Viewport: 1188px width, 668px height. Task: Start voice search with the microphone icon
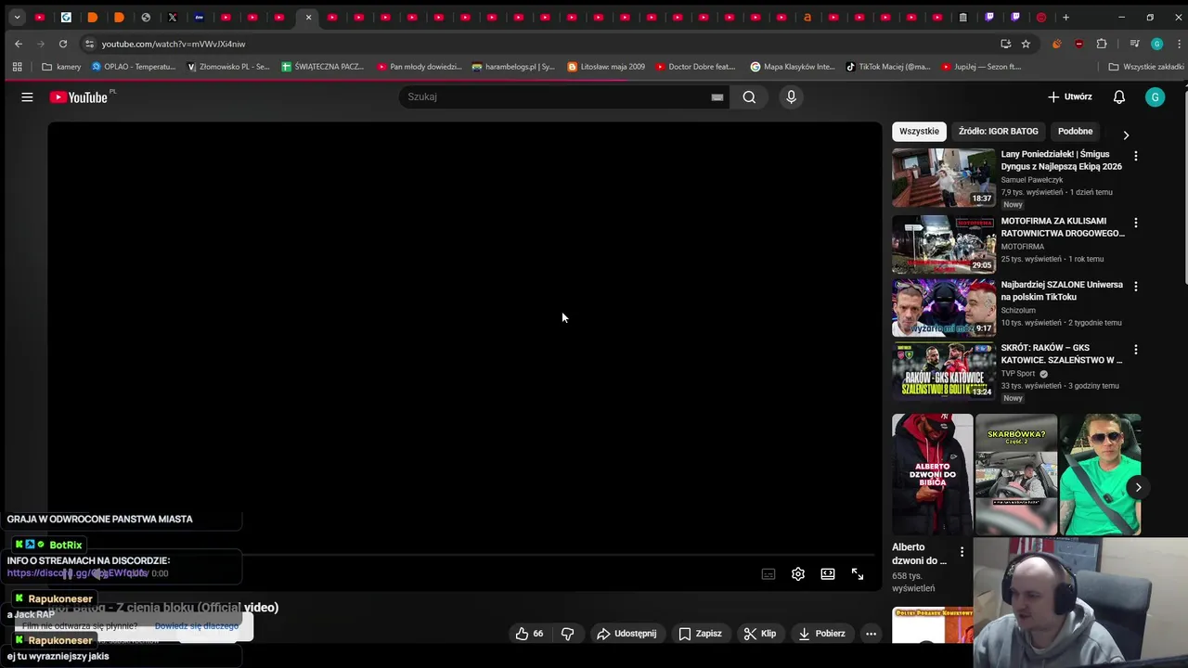pyautogui.click(x=791, y=96)
